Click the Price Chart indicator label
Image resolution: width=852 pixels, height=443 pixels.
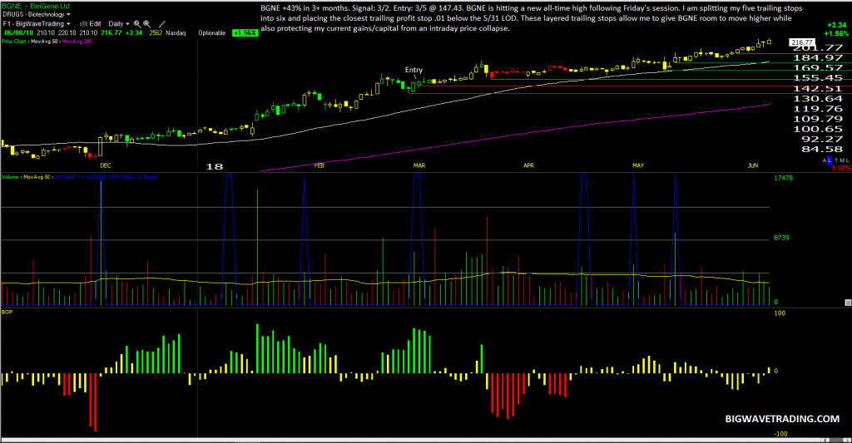coord(13,42)
